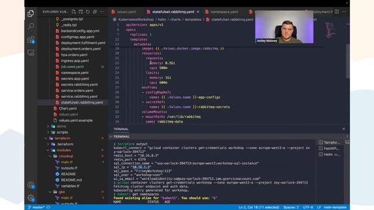This screenshot has width=374, height=210.
Task: Click line number 29 in the editor
Action: coord(117,97)
